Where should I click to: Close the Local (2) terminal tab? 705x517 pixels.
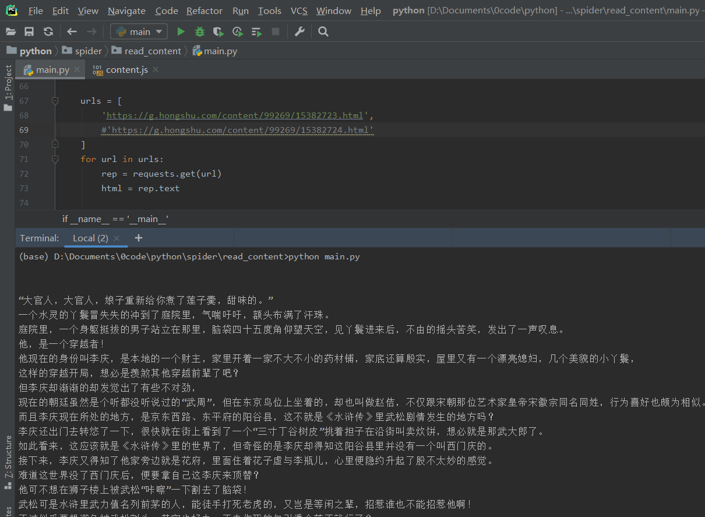[117, 238]
